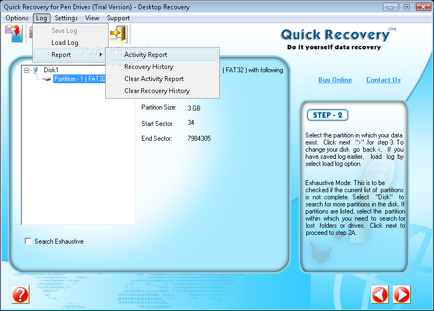The width and height of the screenshot is (434, 311).
Task: Open Recovery History
Action: tap(162, 67)
